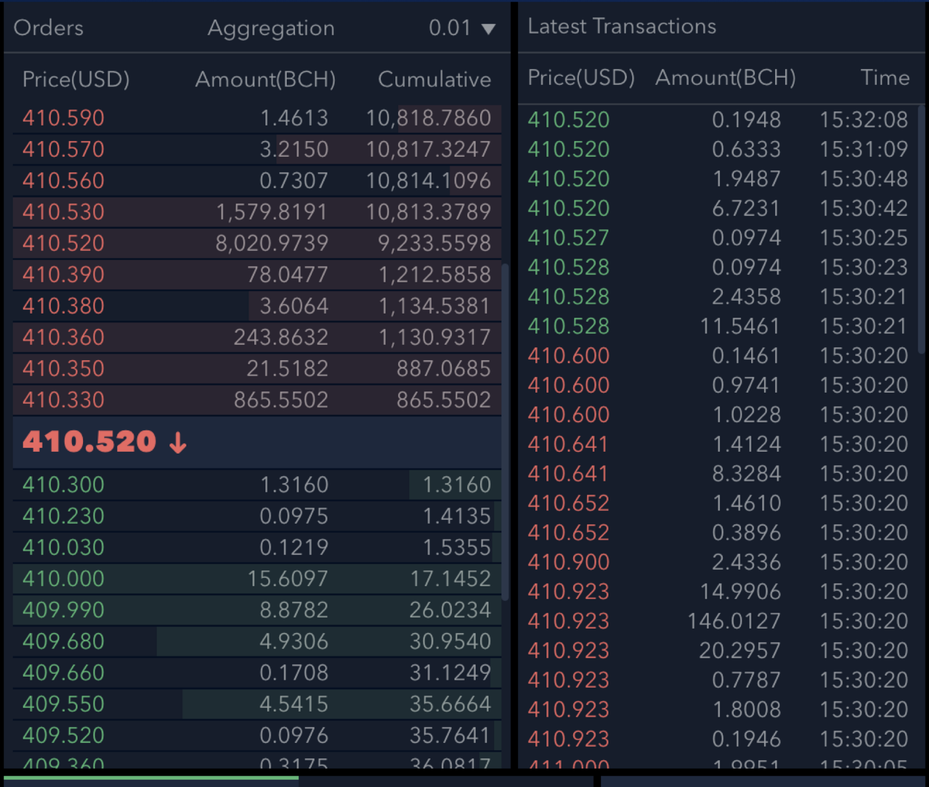Click the transaction price 410.900
Viewport: 929px width, 787px height.
pos(568,562)
